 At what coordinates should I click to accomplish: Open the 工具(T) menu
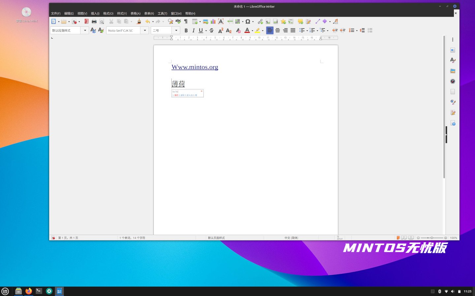tap(162, 13)
